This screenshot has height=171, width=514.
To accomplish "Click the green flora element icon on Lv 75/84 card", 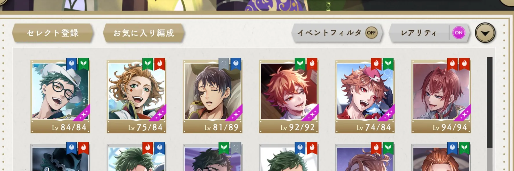I will point(148,64).
